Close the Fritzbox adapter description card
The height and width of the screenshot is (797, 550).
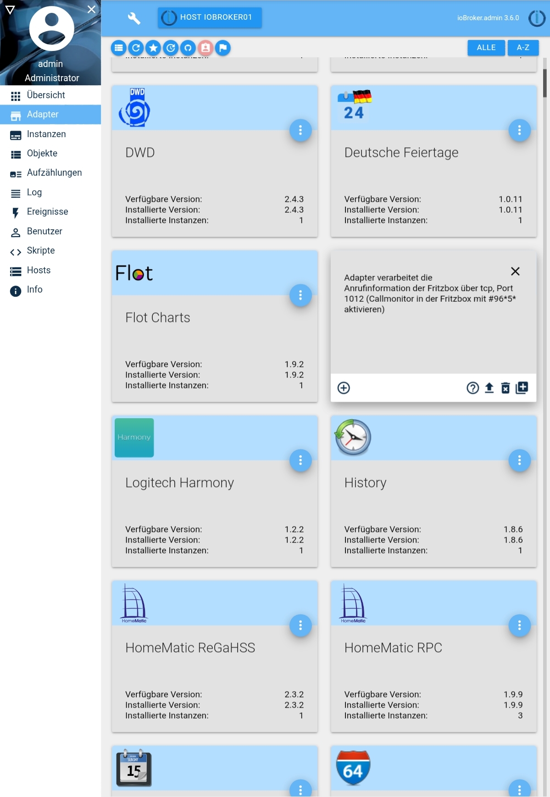point(515,271)
